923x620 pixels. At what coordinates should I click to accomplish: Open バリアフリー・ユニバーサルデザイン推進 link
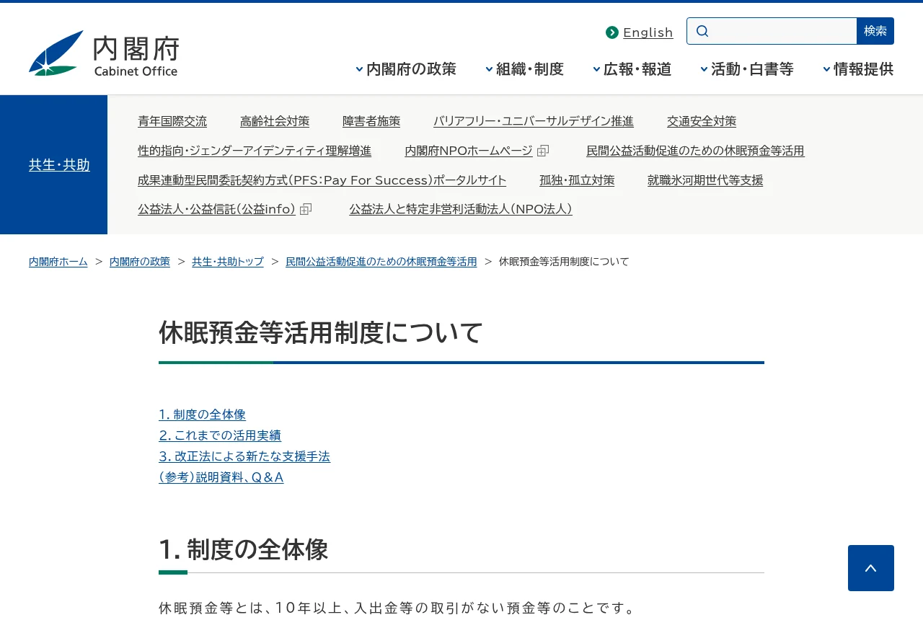[534, 121]
